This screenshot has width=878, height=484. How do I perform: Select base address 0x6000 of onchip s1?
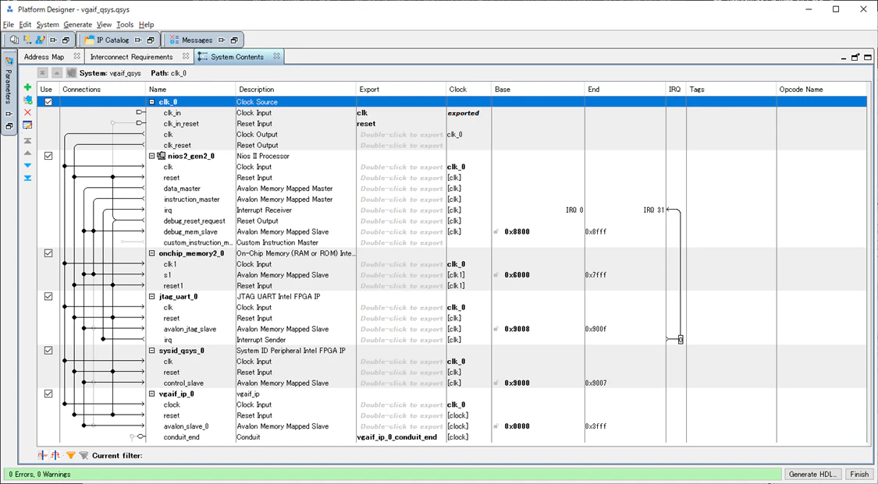coord(517,275)
